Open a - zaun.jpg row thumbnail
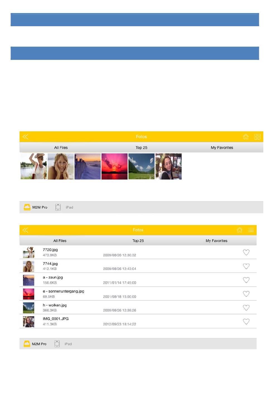 (28, 280)
